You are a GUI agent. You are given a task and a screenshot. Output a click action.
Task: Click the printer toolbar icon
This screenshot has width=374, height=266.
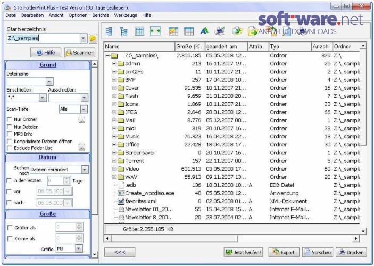(220, 31)
